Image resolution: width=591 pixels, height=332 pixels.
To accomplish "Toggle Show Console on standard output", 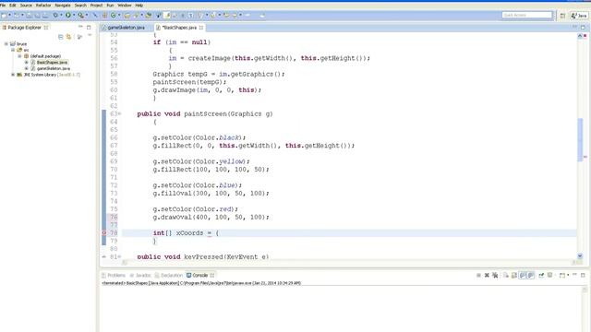I will pos(523,275).
